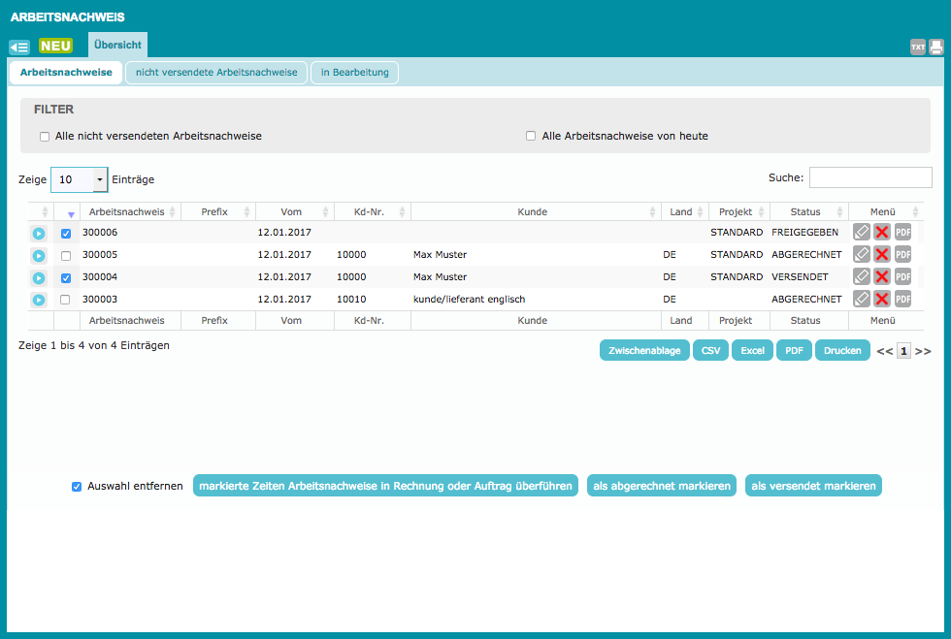Expand row 300003 with blue arrow icon
951x639 pixels.
click(x=38, y=300)
